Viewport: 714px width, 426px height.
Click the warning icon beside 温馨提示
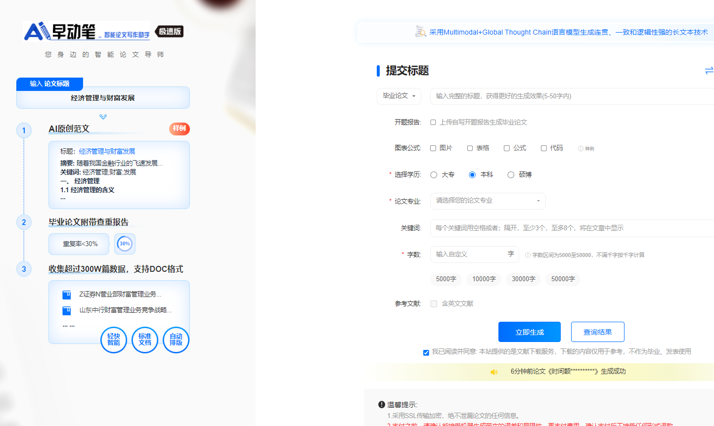[x=382, y=404]
